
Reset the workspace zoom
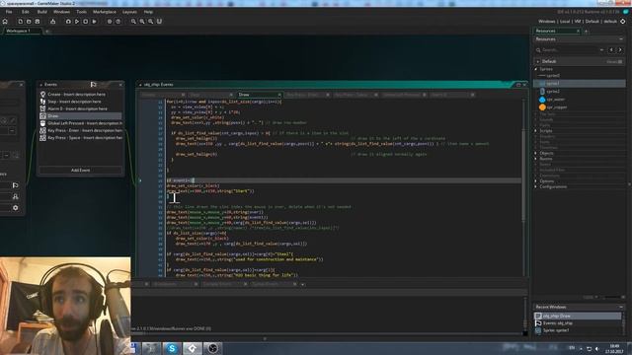[142, 22]
